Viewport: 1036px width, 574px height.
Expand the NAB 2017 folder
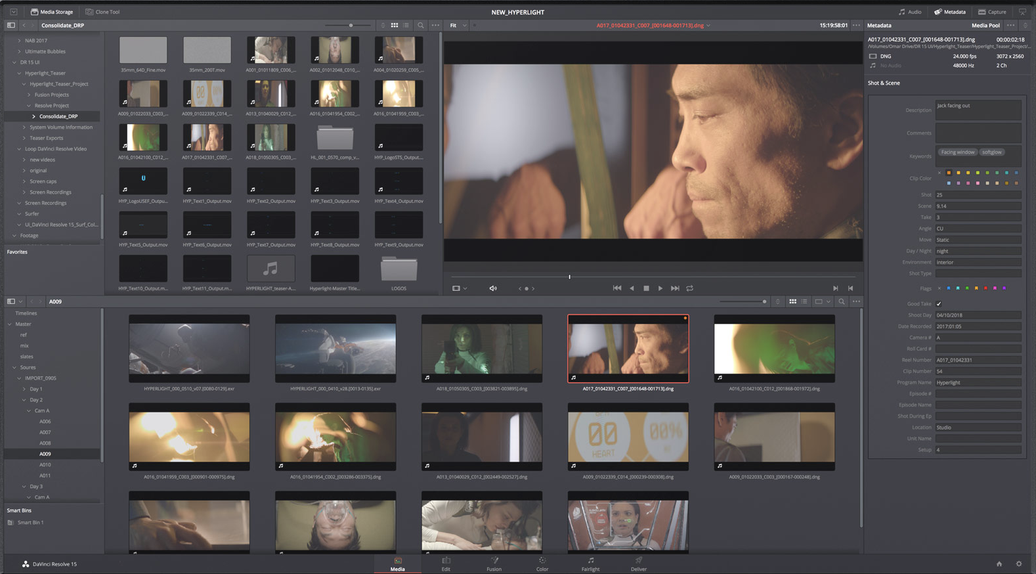[x=19, y=41]
